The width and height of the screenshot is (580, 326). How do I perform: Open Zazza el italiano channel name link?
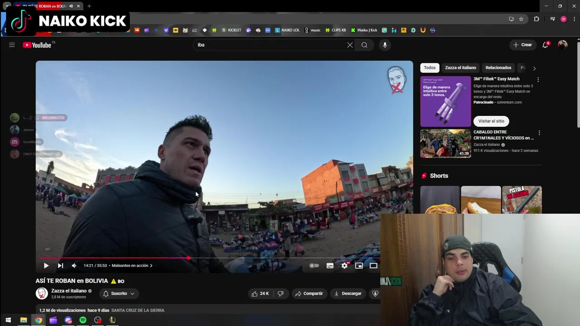pos(69,291)
